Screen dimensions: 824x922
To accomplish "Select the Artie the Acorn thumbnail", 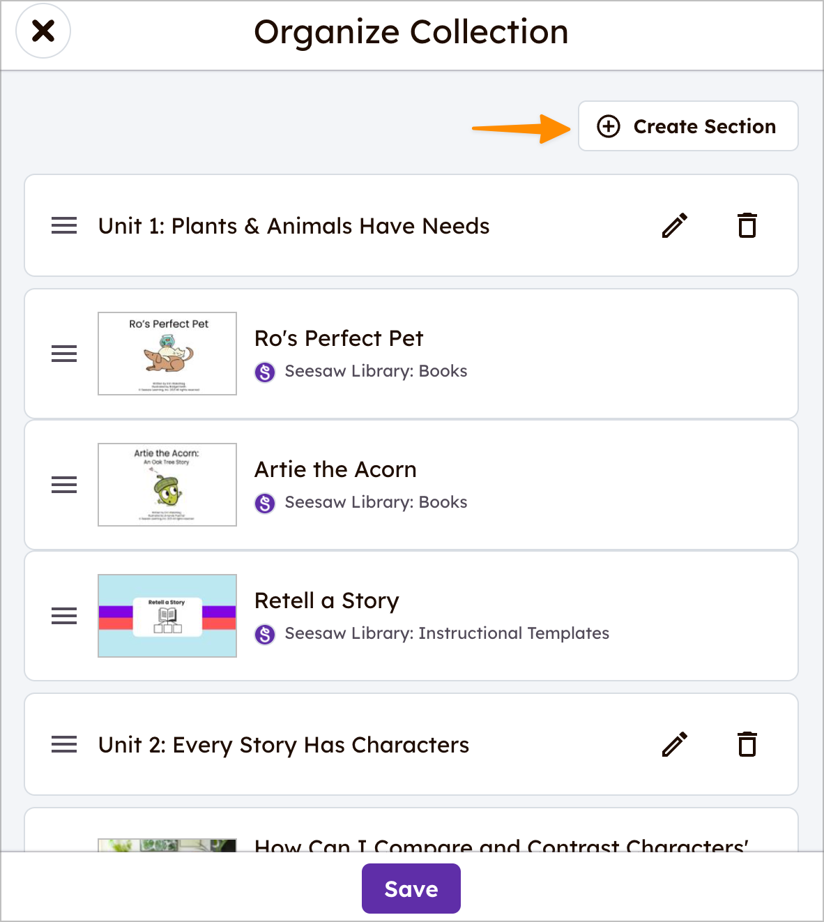I will point(167,485).
